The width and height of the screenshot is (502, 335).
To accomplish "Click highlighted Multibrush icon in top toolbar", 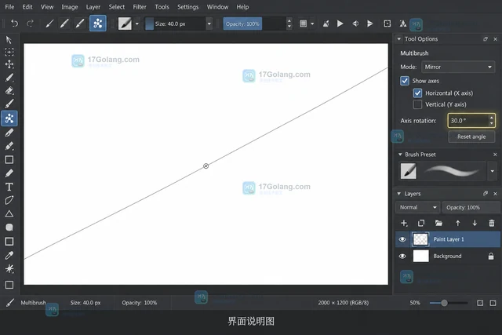I will point(97,24).
